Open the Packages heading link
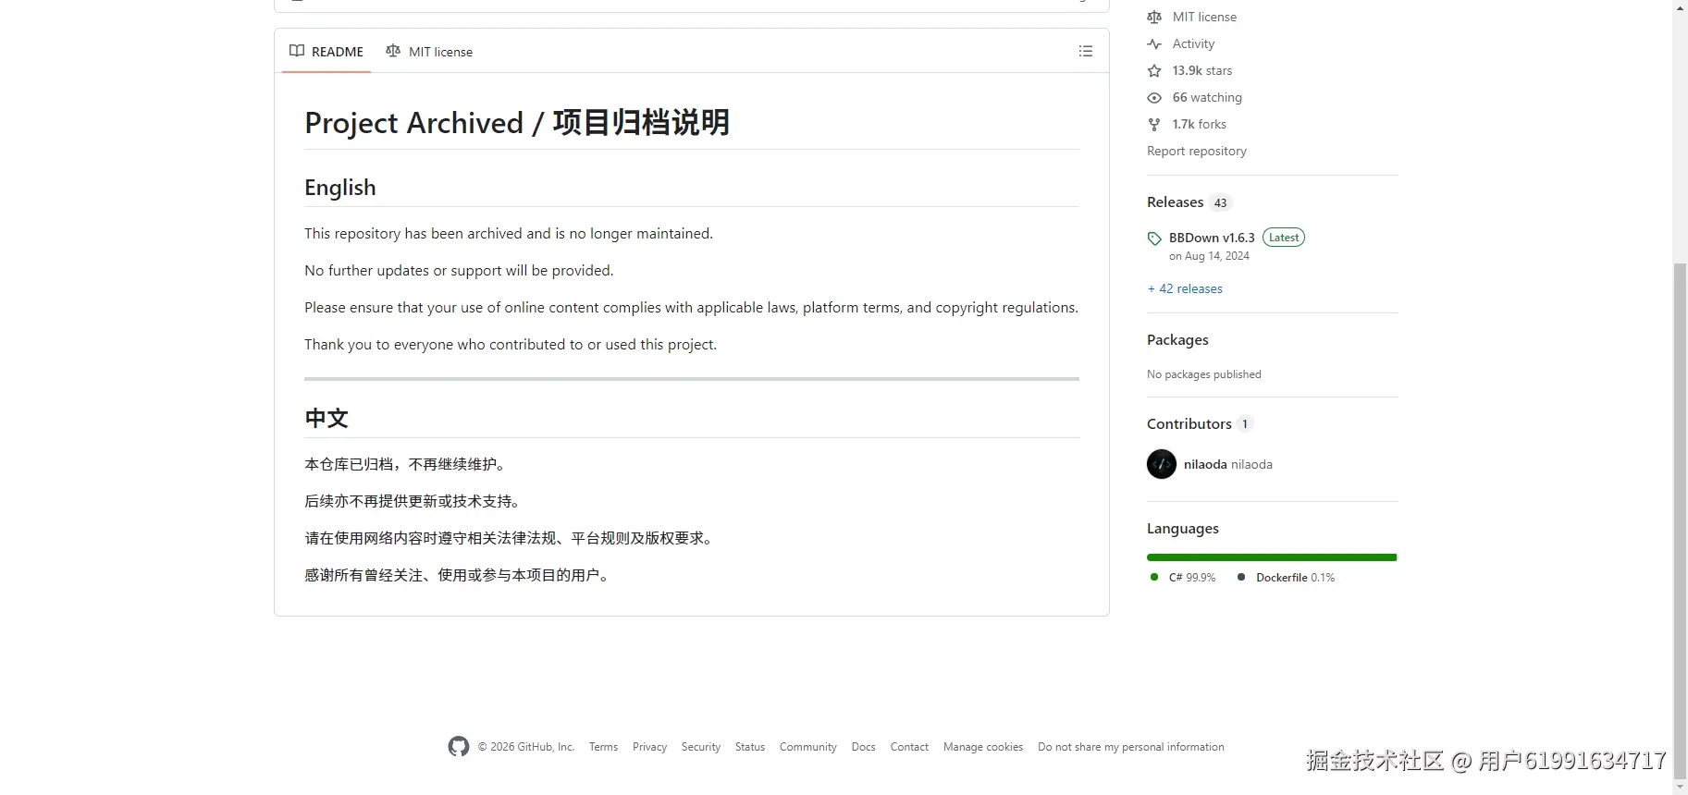1688x795 pixels. 1177,339
